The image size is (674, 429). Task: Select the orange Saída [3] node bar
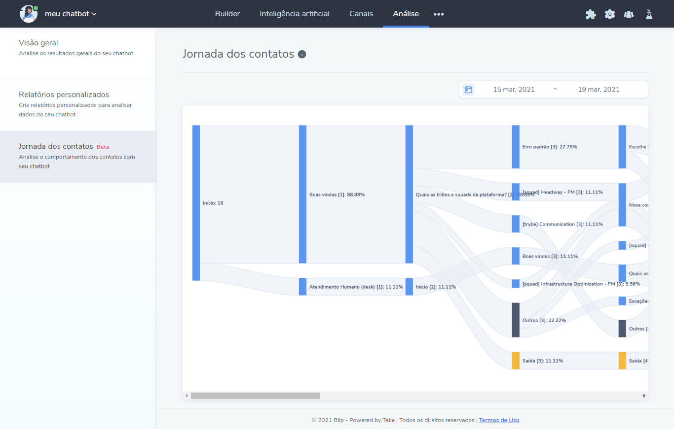pyautogui.click(x=516, y=361)
